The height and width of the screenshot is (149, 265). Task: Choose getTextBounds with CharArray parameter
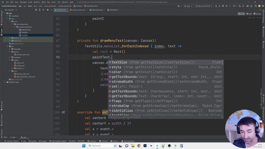point(166,96)
